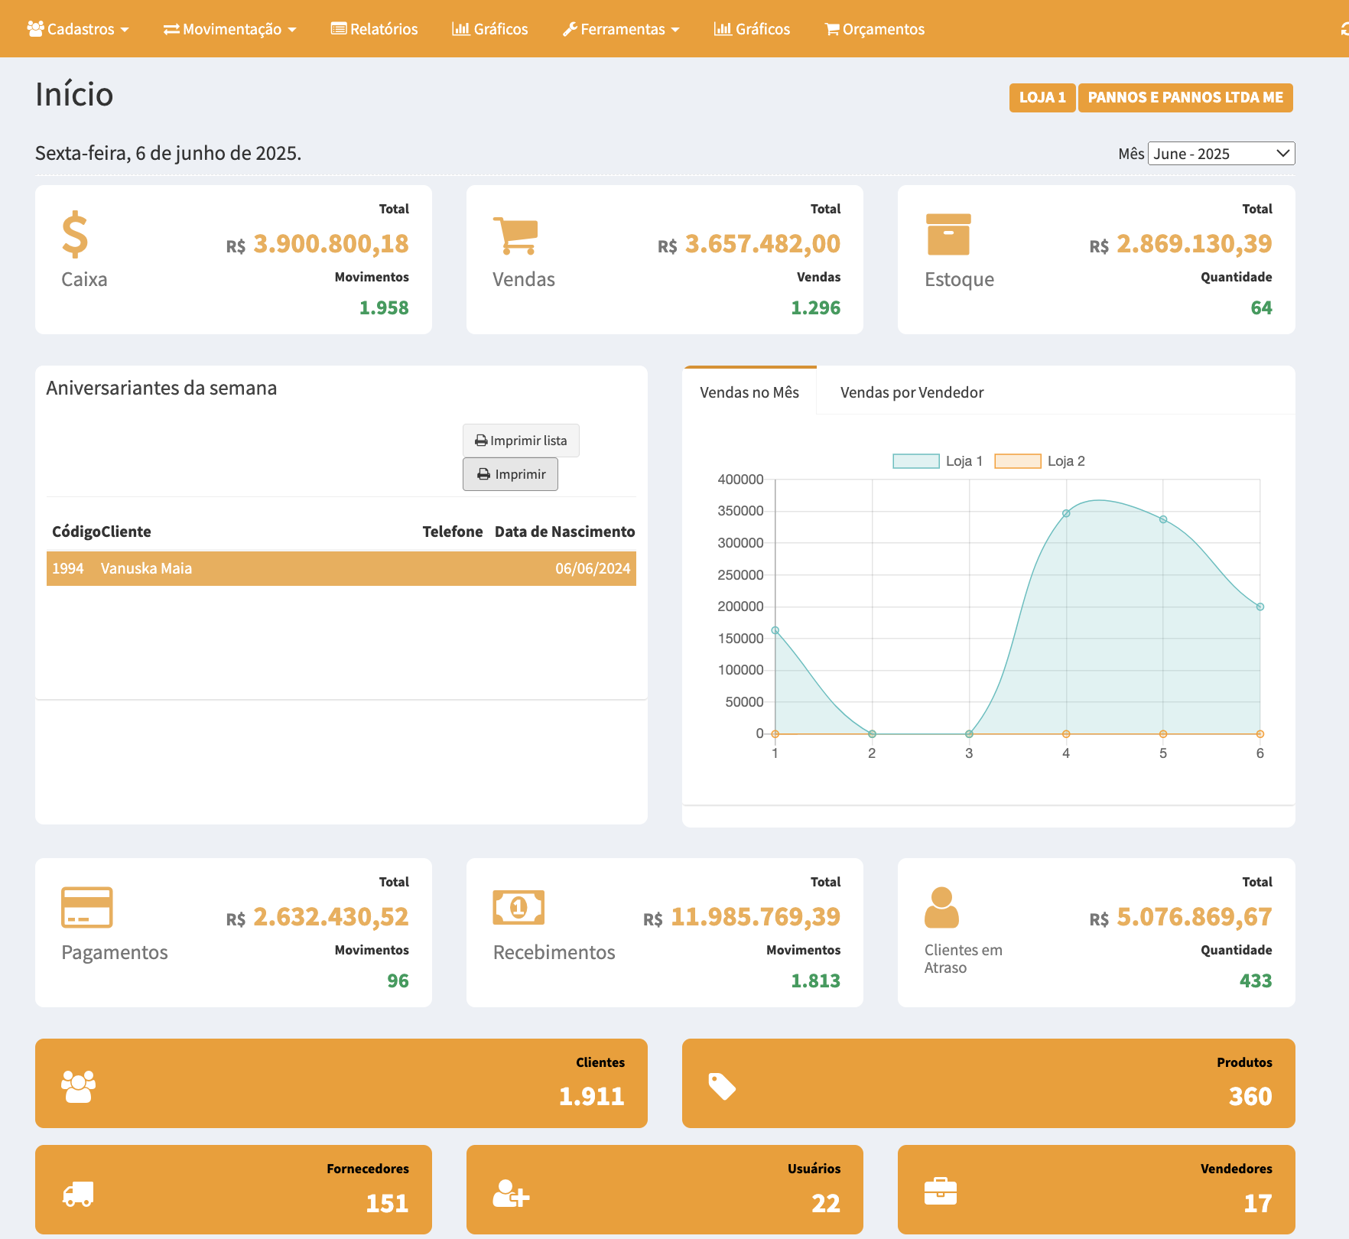Open Relatórios from the navigation bar
Viewport: 1349px width, 1239px height.
[x=375, y=29]
